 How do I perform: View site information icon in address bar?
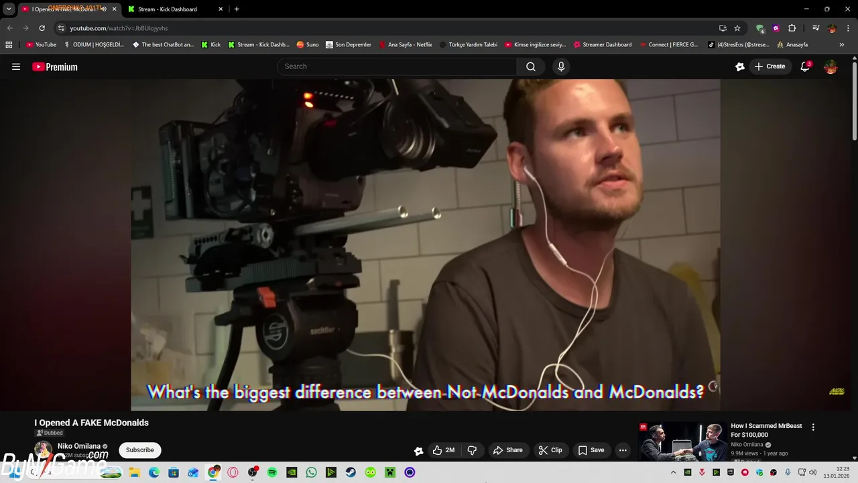(x=61, y=28)
